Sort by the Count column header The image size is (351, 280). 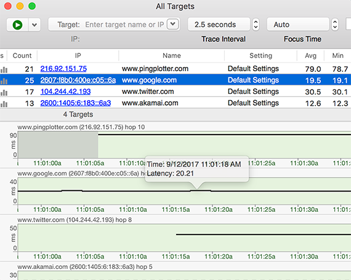(x=22, y=55)
